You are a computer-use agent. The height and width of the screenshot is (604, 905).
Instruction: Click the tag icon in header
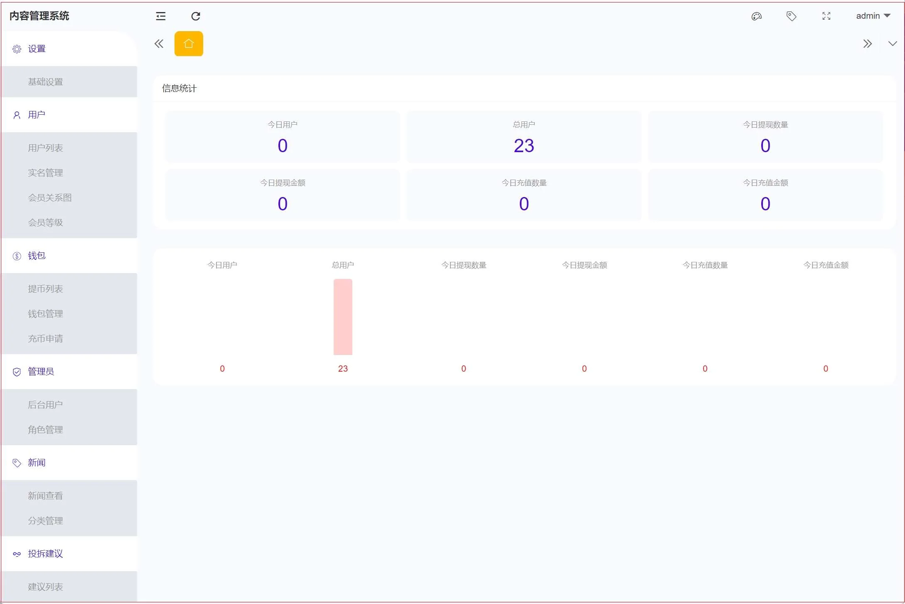pos(791,16)
